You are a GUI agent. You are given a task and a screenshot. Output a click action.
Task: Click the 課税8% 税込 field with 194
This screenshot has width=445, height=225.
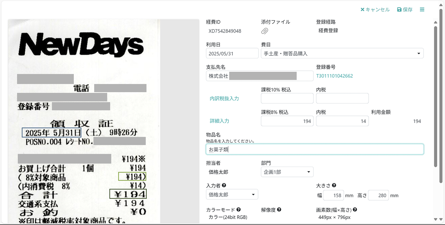pyautogui.click(x=287, y=121)
